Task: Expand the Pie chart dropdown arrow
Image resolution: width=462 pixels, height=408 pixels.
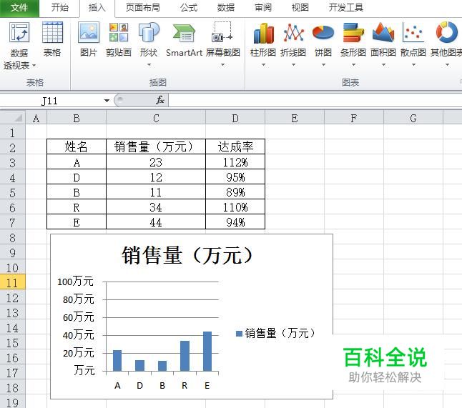Action: pos(323,64)
